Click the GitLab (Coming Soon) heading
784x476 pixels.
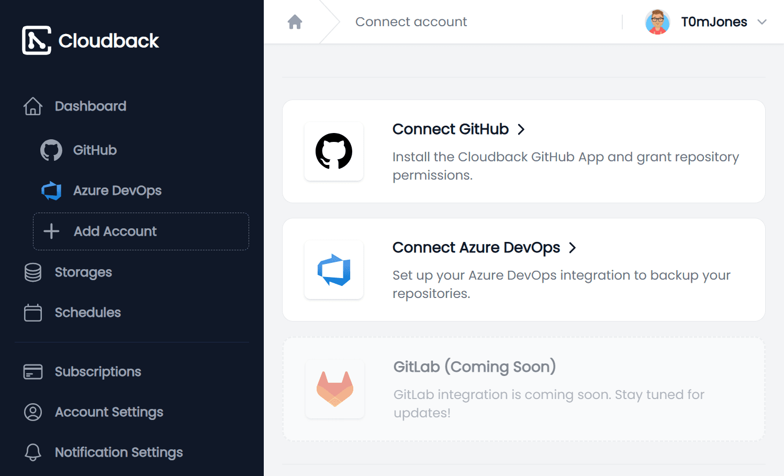click(475, 367)
